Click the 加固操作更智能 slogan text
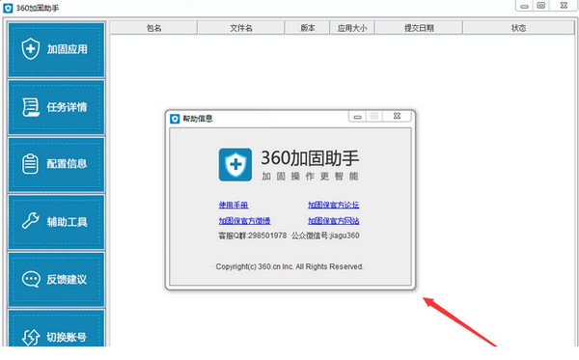Screen dimensions: 579x360 (310, 177)
